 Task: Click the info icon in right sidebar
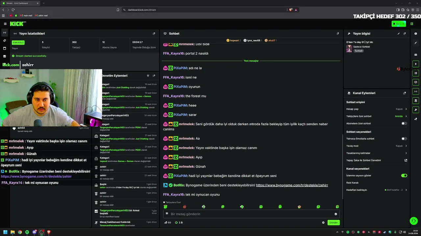(x=416, y=33)
